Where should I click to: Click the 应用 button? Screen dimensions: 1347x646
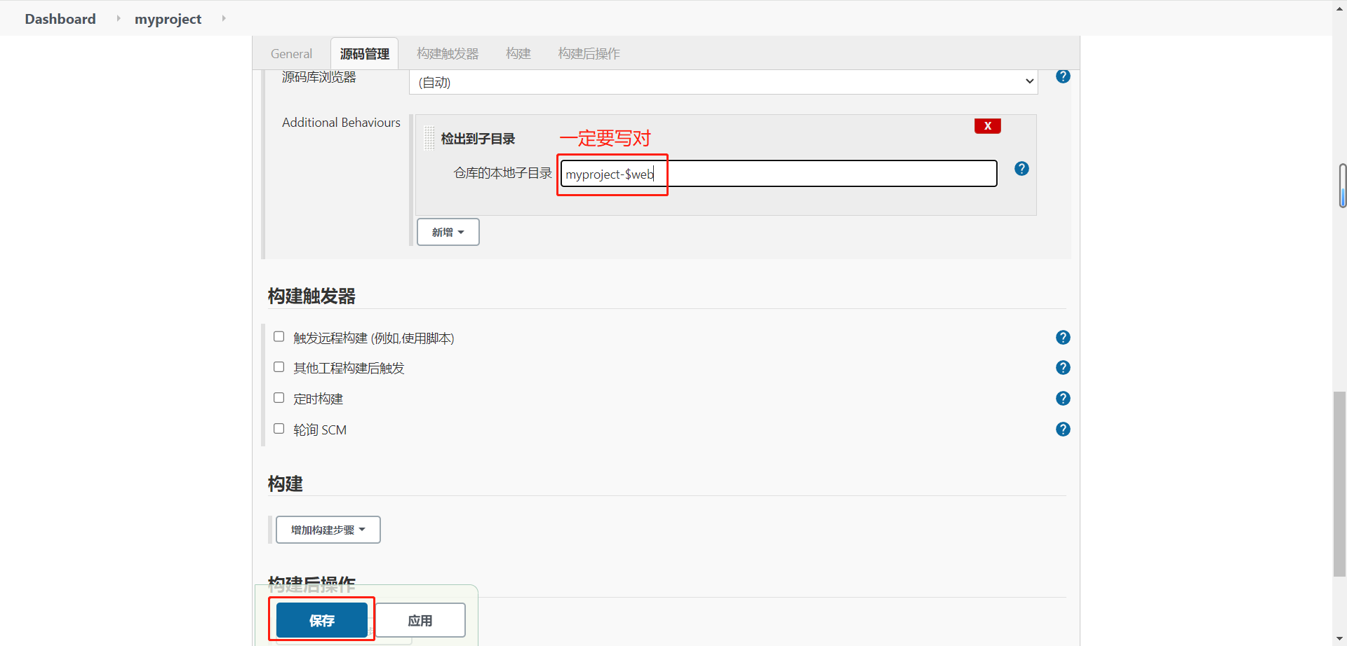(420, 620)
